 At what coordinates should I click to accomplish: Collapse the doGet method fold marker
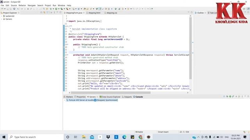click(x=68, y=55)
